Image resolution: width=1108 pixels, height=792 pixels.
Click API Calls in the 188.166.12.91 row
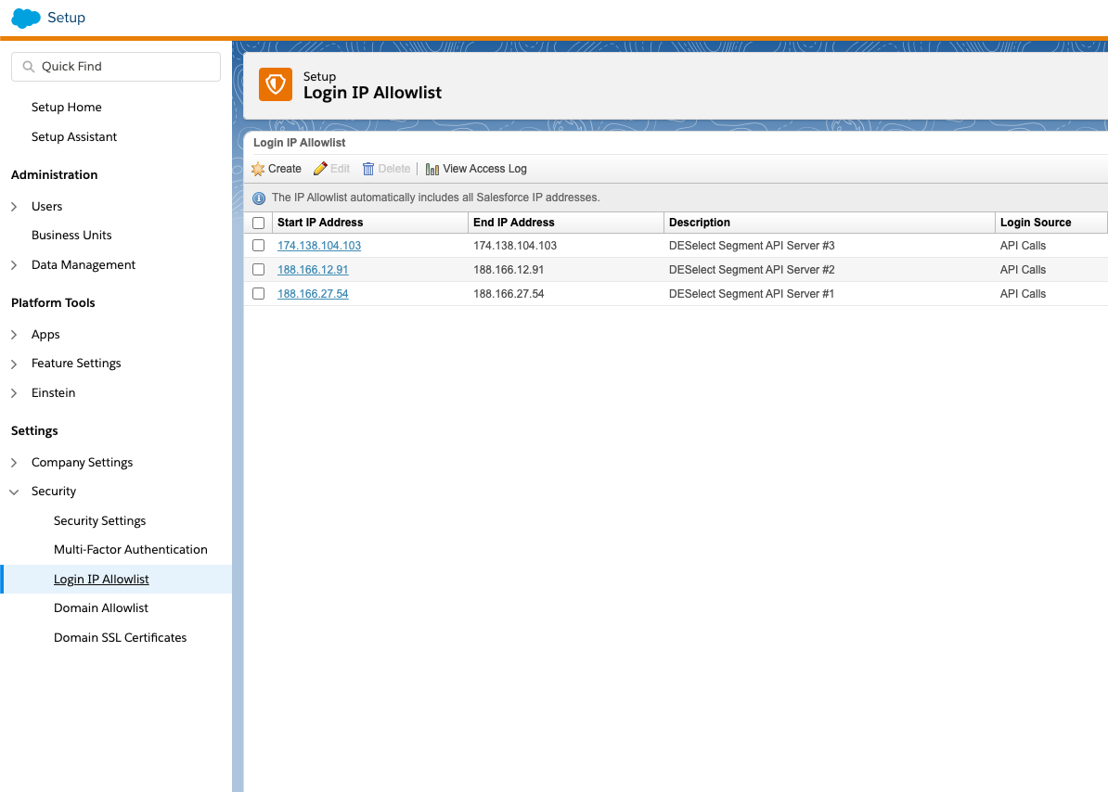1023,270
